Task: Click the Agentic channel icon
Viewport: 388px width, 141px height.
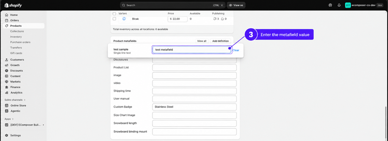Action: [x=6, y=111]
